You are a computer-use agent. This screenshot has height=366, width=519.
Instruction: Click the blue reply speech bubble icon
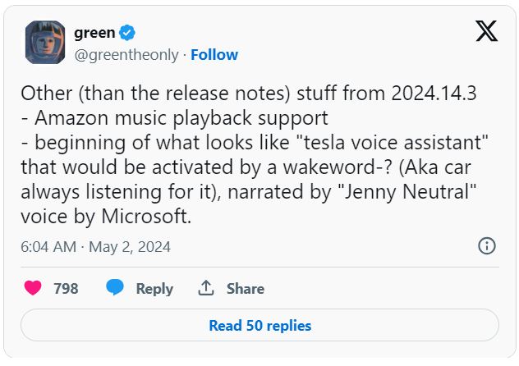click(x=115, y=288)
